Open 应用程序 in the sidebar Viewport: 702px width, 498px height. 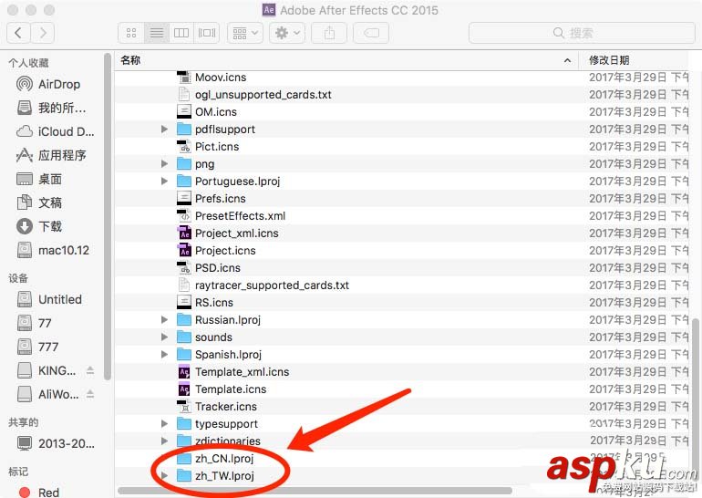[51, 155]
